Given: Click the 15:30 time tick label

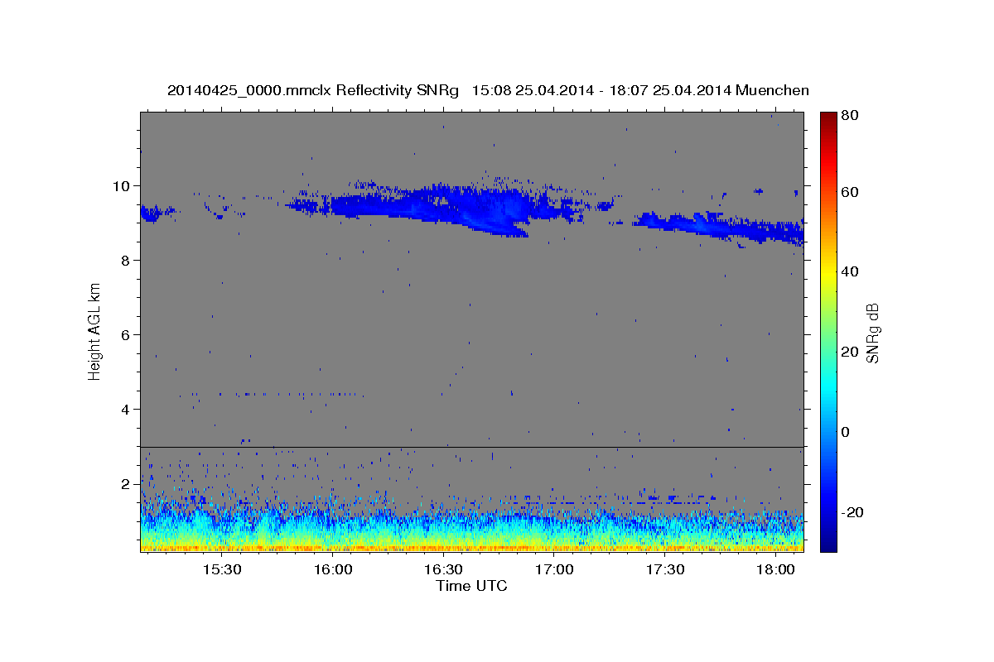Looking at the screenshot, I should click(222, 569).
